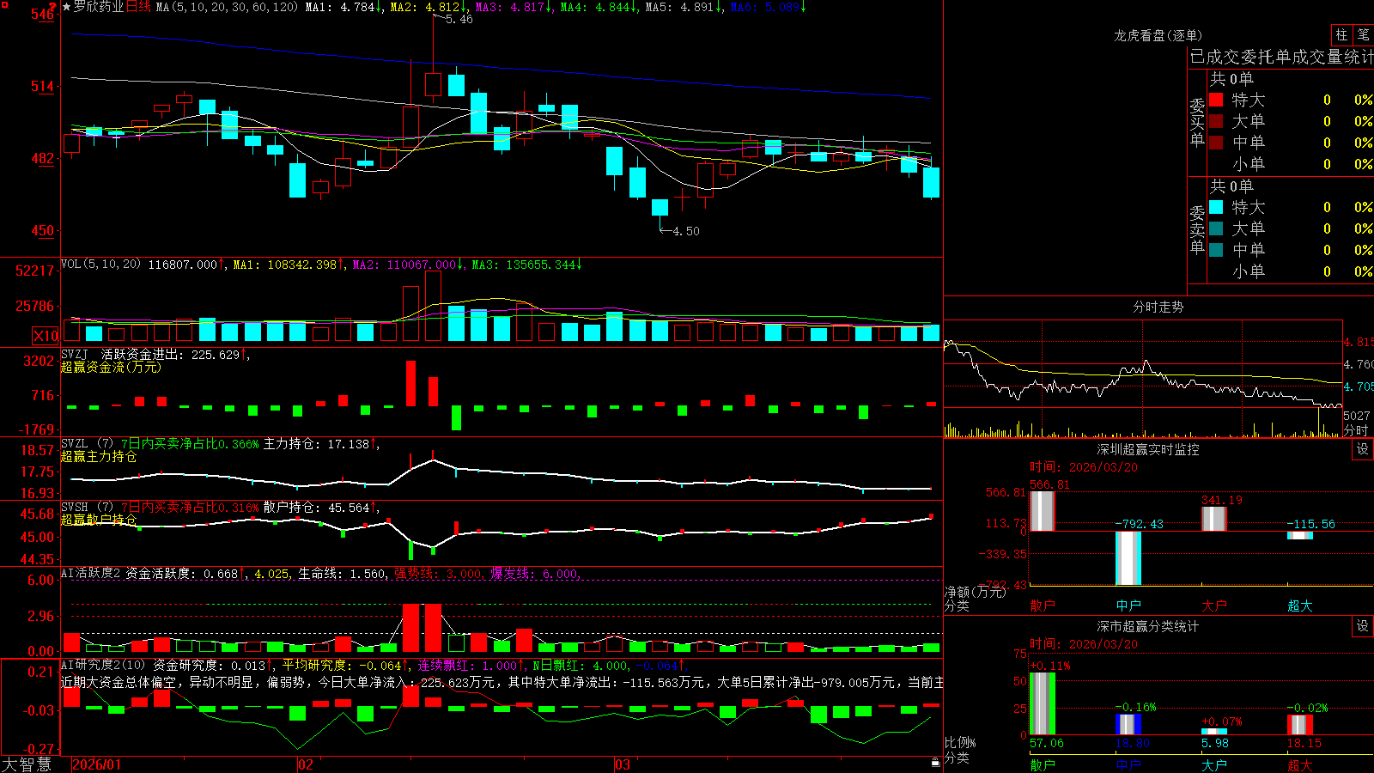Click the 4.50 low price annotation
The image size is (1374, 773).
(686, 231)
